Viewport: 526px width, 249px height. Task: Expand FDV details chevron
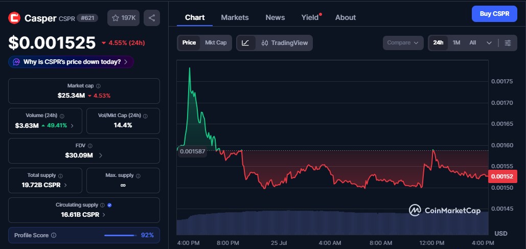point(101,155)
